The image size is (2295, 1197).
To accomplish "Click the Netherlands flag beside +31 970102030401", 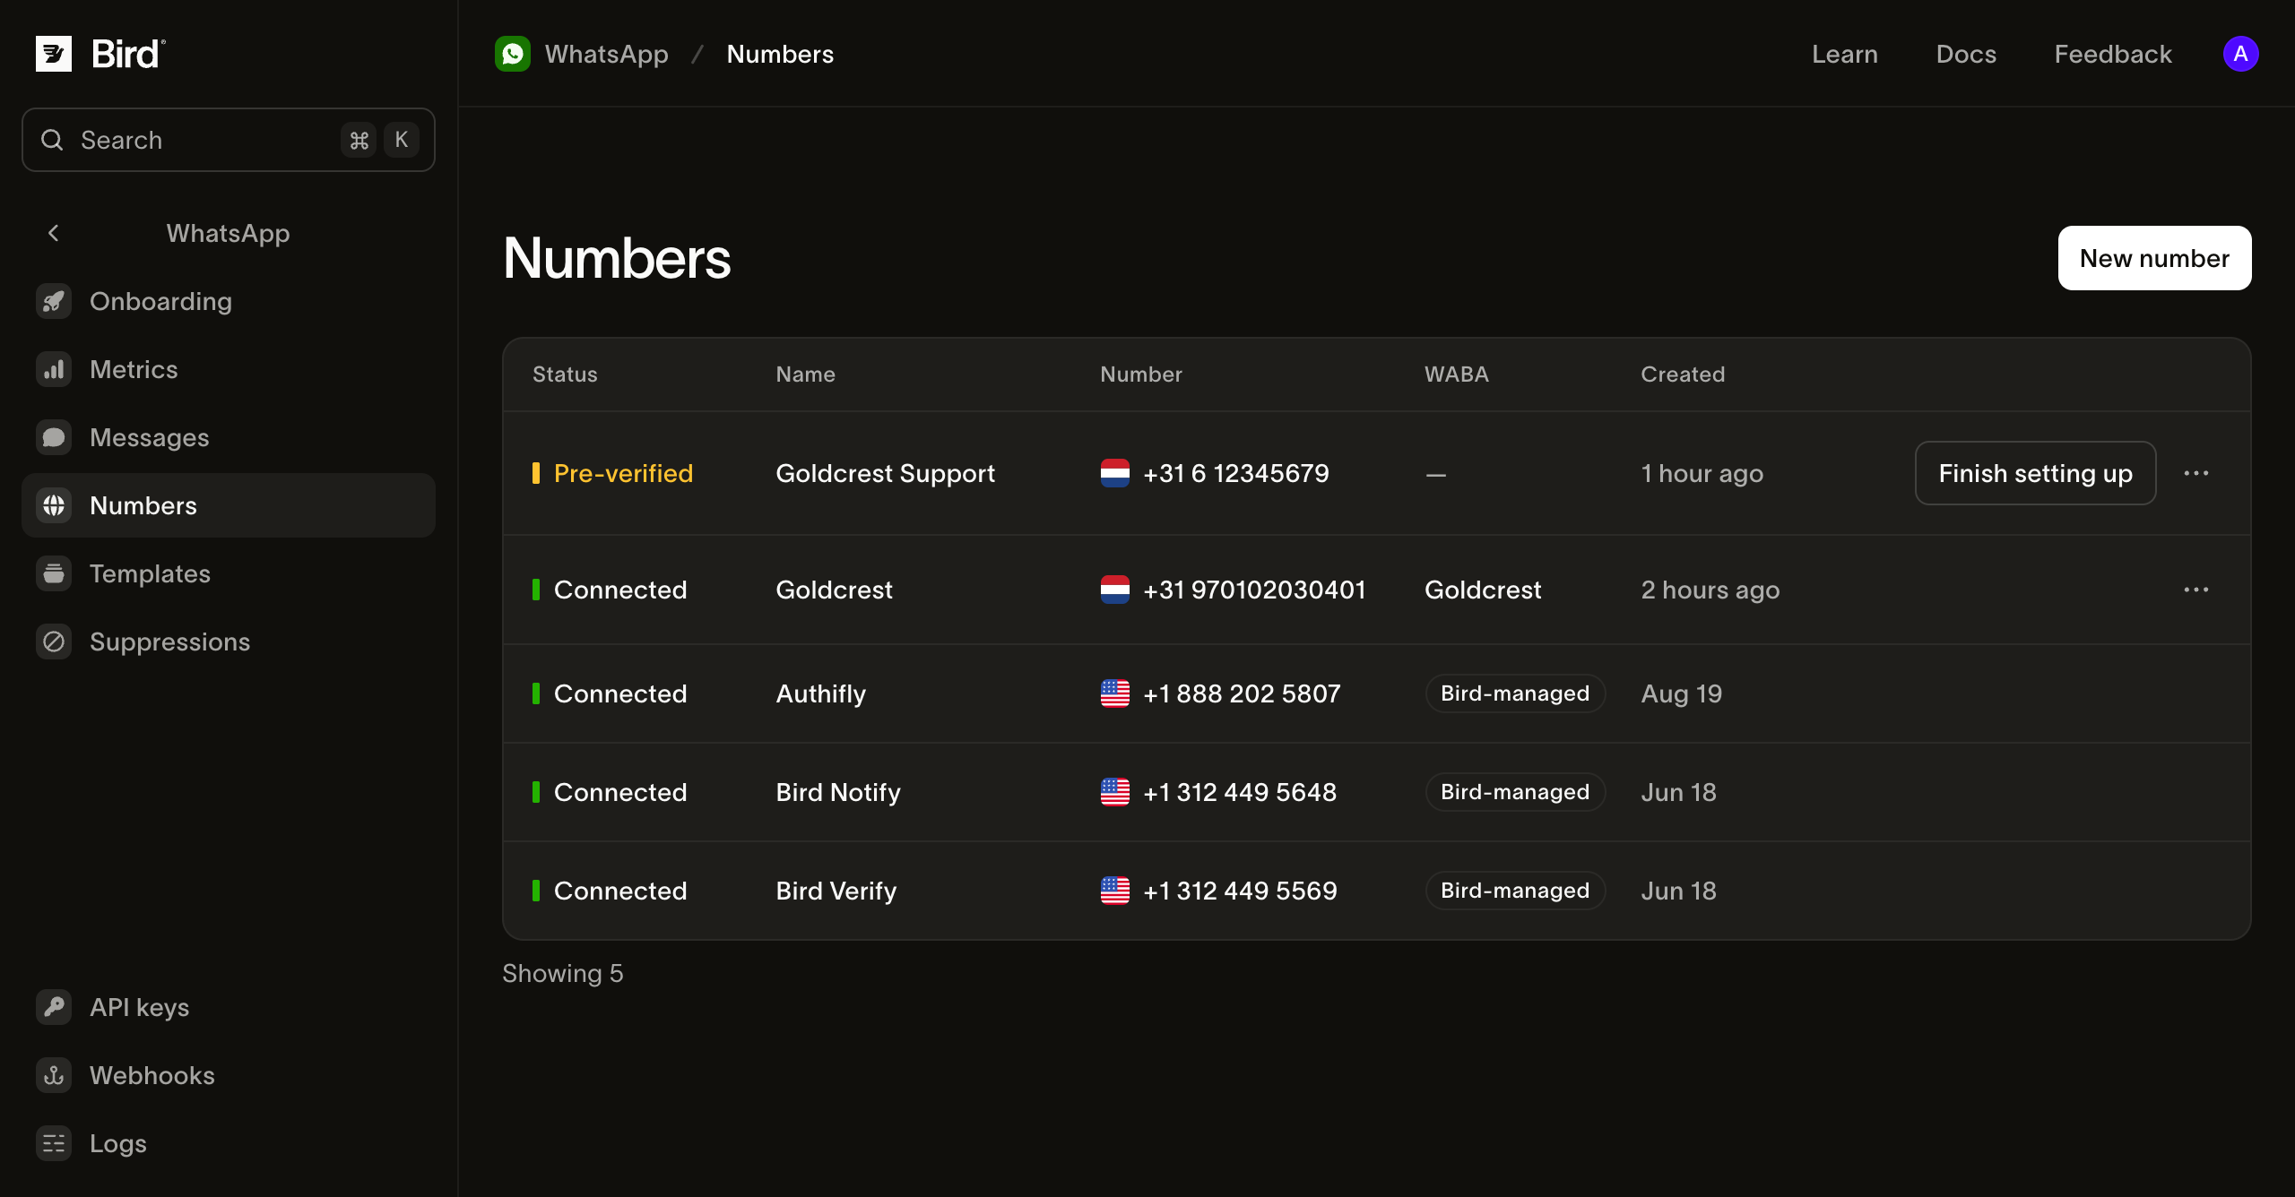I will pos(1115,590).
